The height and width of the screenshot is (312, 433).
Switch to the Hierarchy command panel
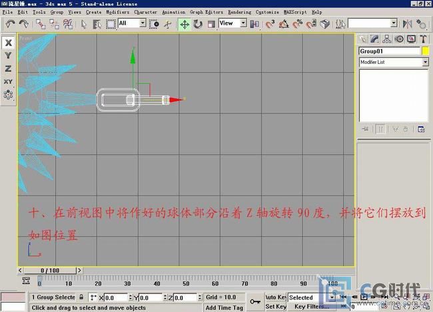387,39
